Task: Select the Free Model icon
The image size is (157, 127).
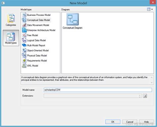Action: [24, 35]
